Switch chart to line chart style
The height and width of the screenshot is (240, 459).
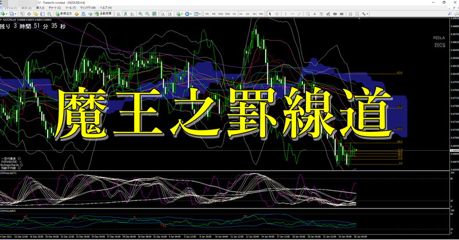pos(133,14)
